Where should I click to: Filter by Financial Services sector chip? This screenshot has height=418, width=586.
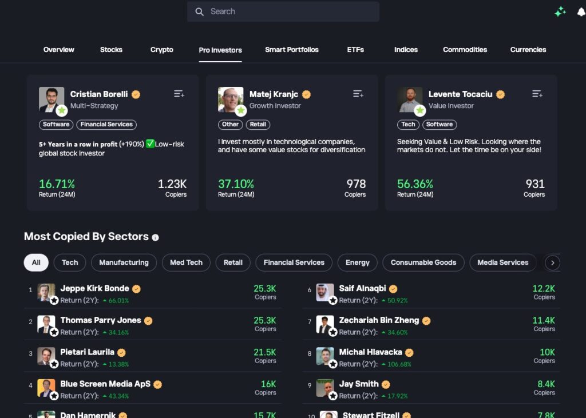click(294, 262)
